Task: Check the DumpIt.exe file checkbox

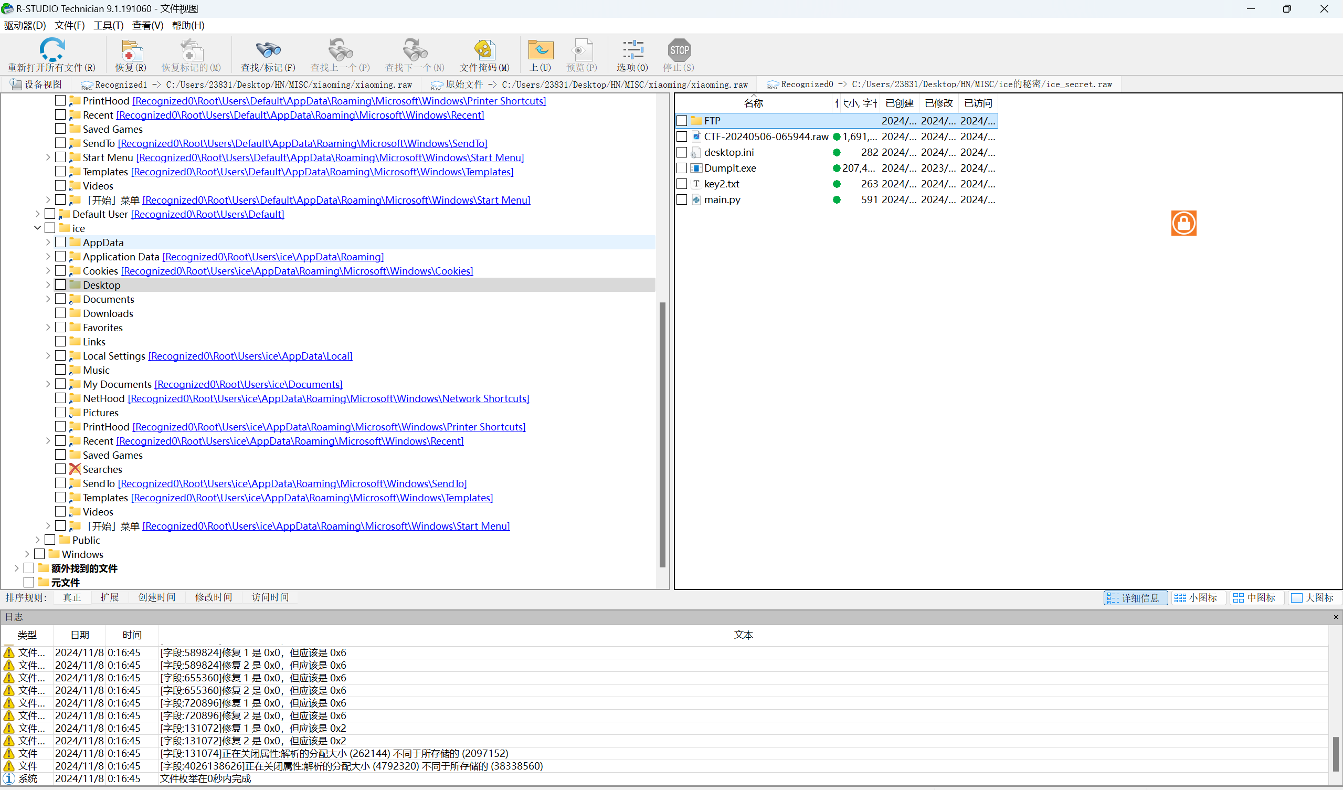Action: click(x=682, y=168)
